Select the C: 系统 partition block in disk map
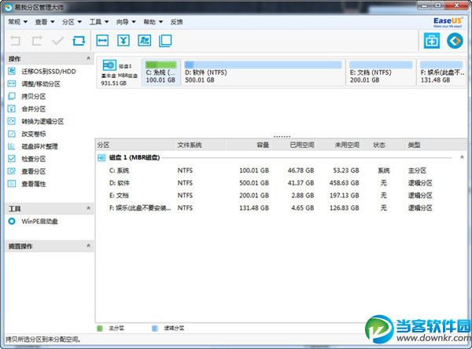 click(160, 72)
